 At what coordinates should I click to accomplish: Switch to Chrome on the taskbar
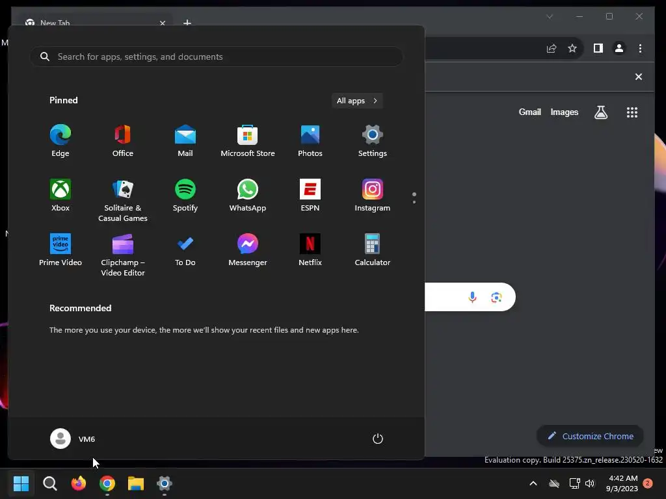(x=107, y=483)
